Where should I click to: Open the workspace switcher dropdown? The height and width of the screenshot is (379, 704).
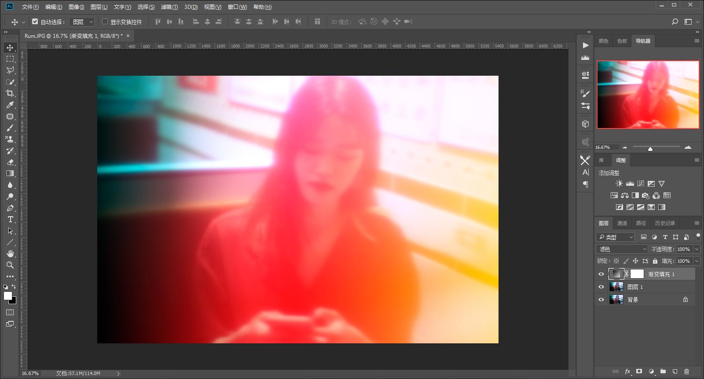(690, 22)
